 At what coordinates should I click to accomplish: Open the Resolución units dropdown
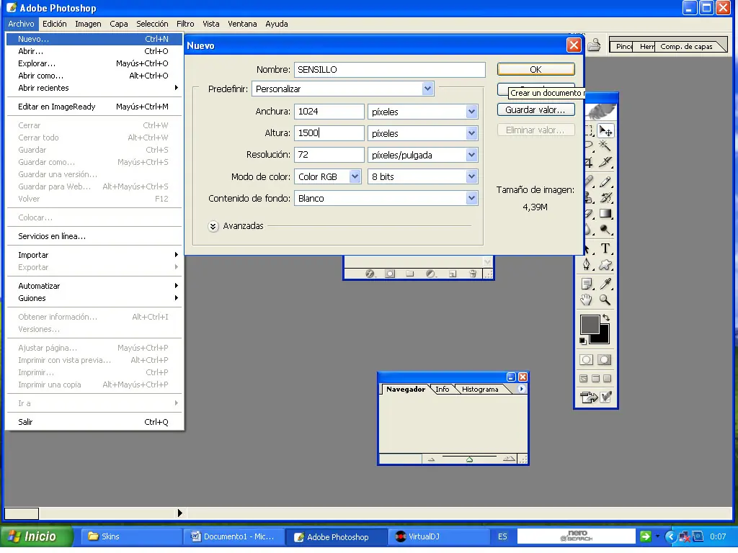pos(471,155)
